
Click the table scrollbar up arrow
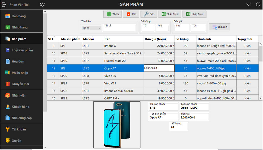click(260, 44)
